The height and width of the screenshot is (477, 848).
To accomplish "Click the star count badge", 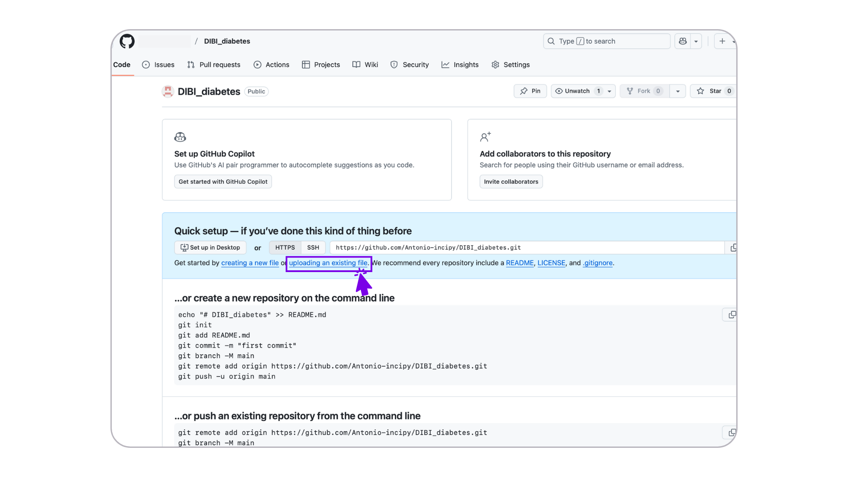I will [729, 91].
